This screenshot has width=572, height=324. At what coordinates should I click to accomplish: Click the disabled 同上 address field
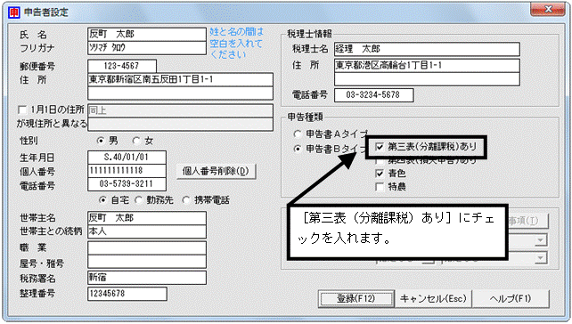pos(180,110)
